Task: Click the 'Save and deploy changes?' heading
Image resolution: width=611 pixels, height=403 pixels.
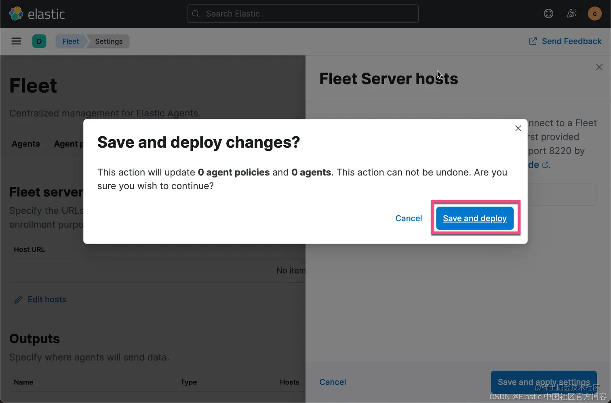Action: [x=199, y=142]
